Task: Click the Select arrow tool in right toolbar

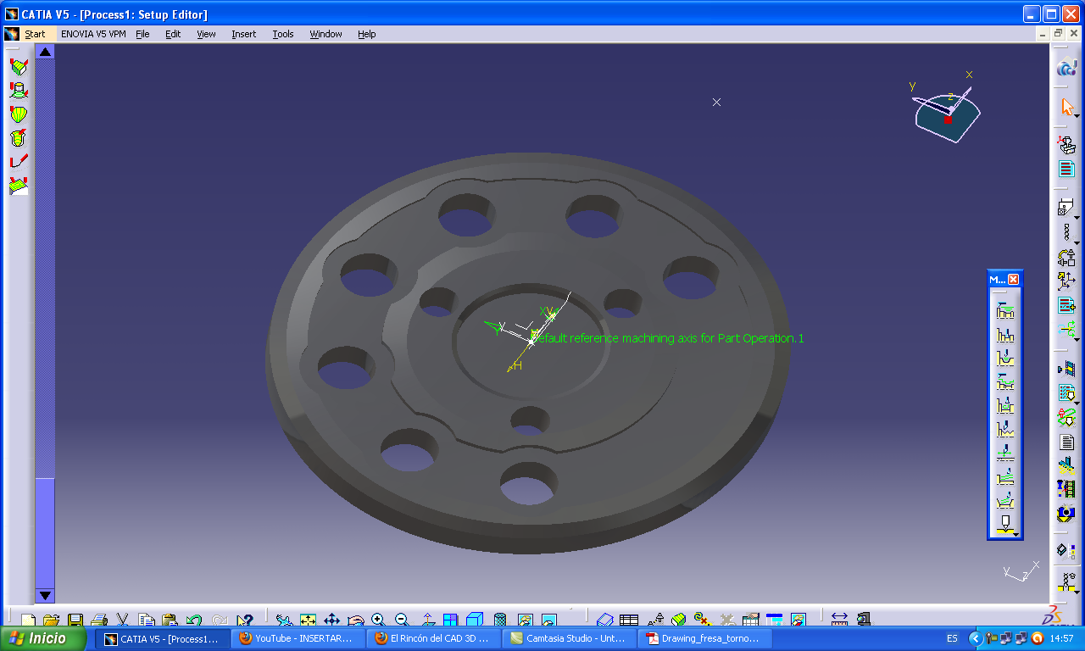Action: point(1066,108)
